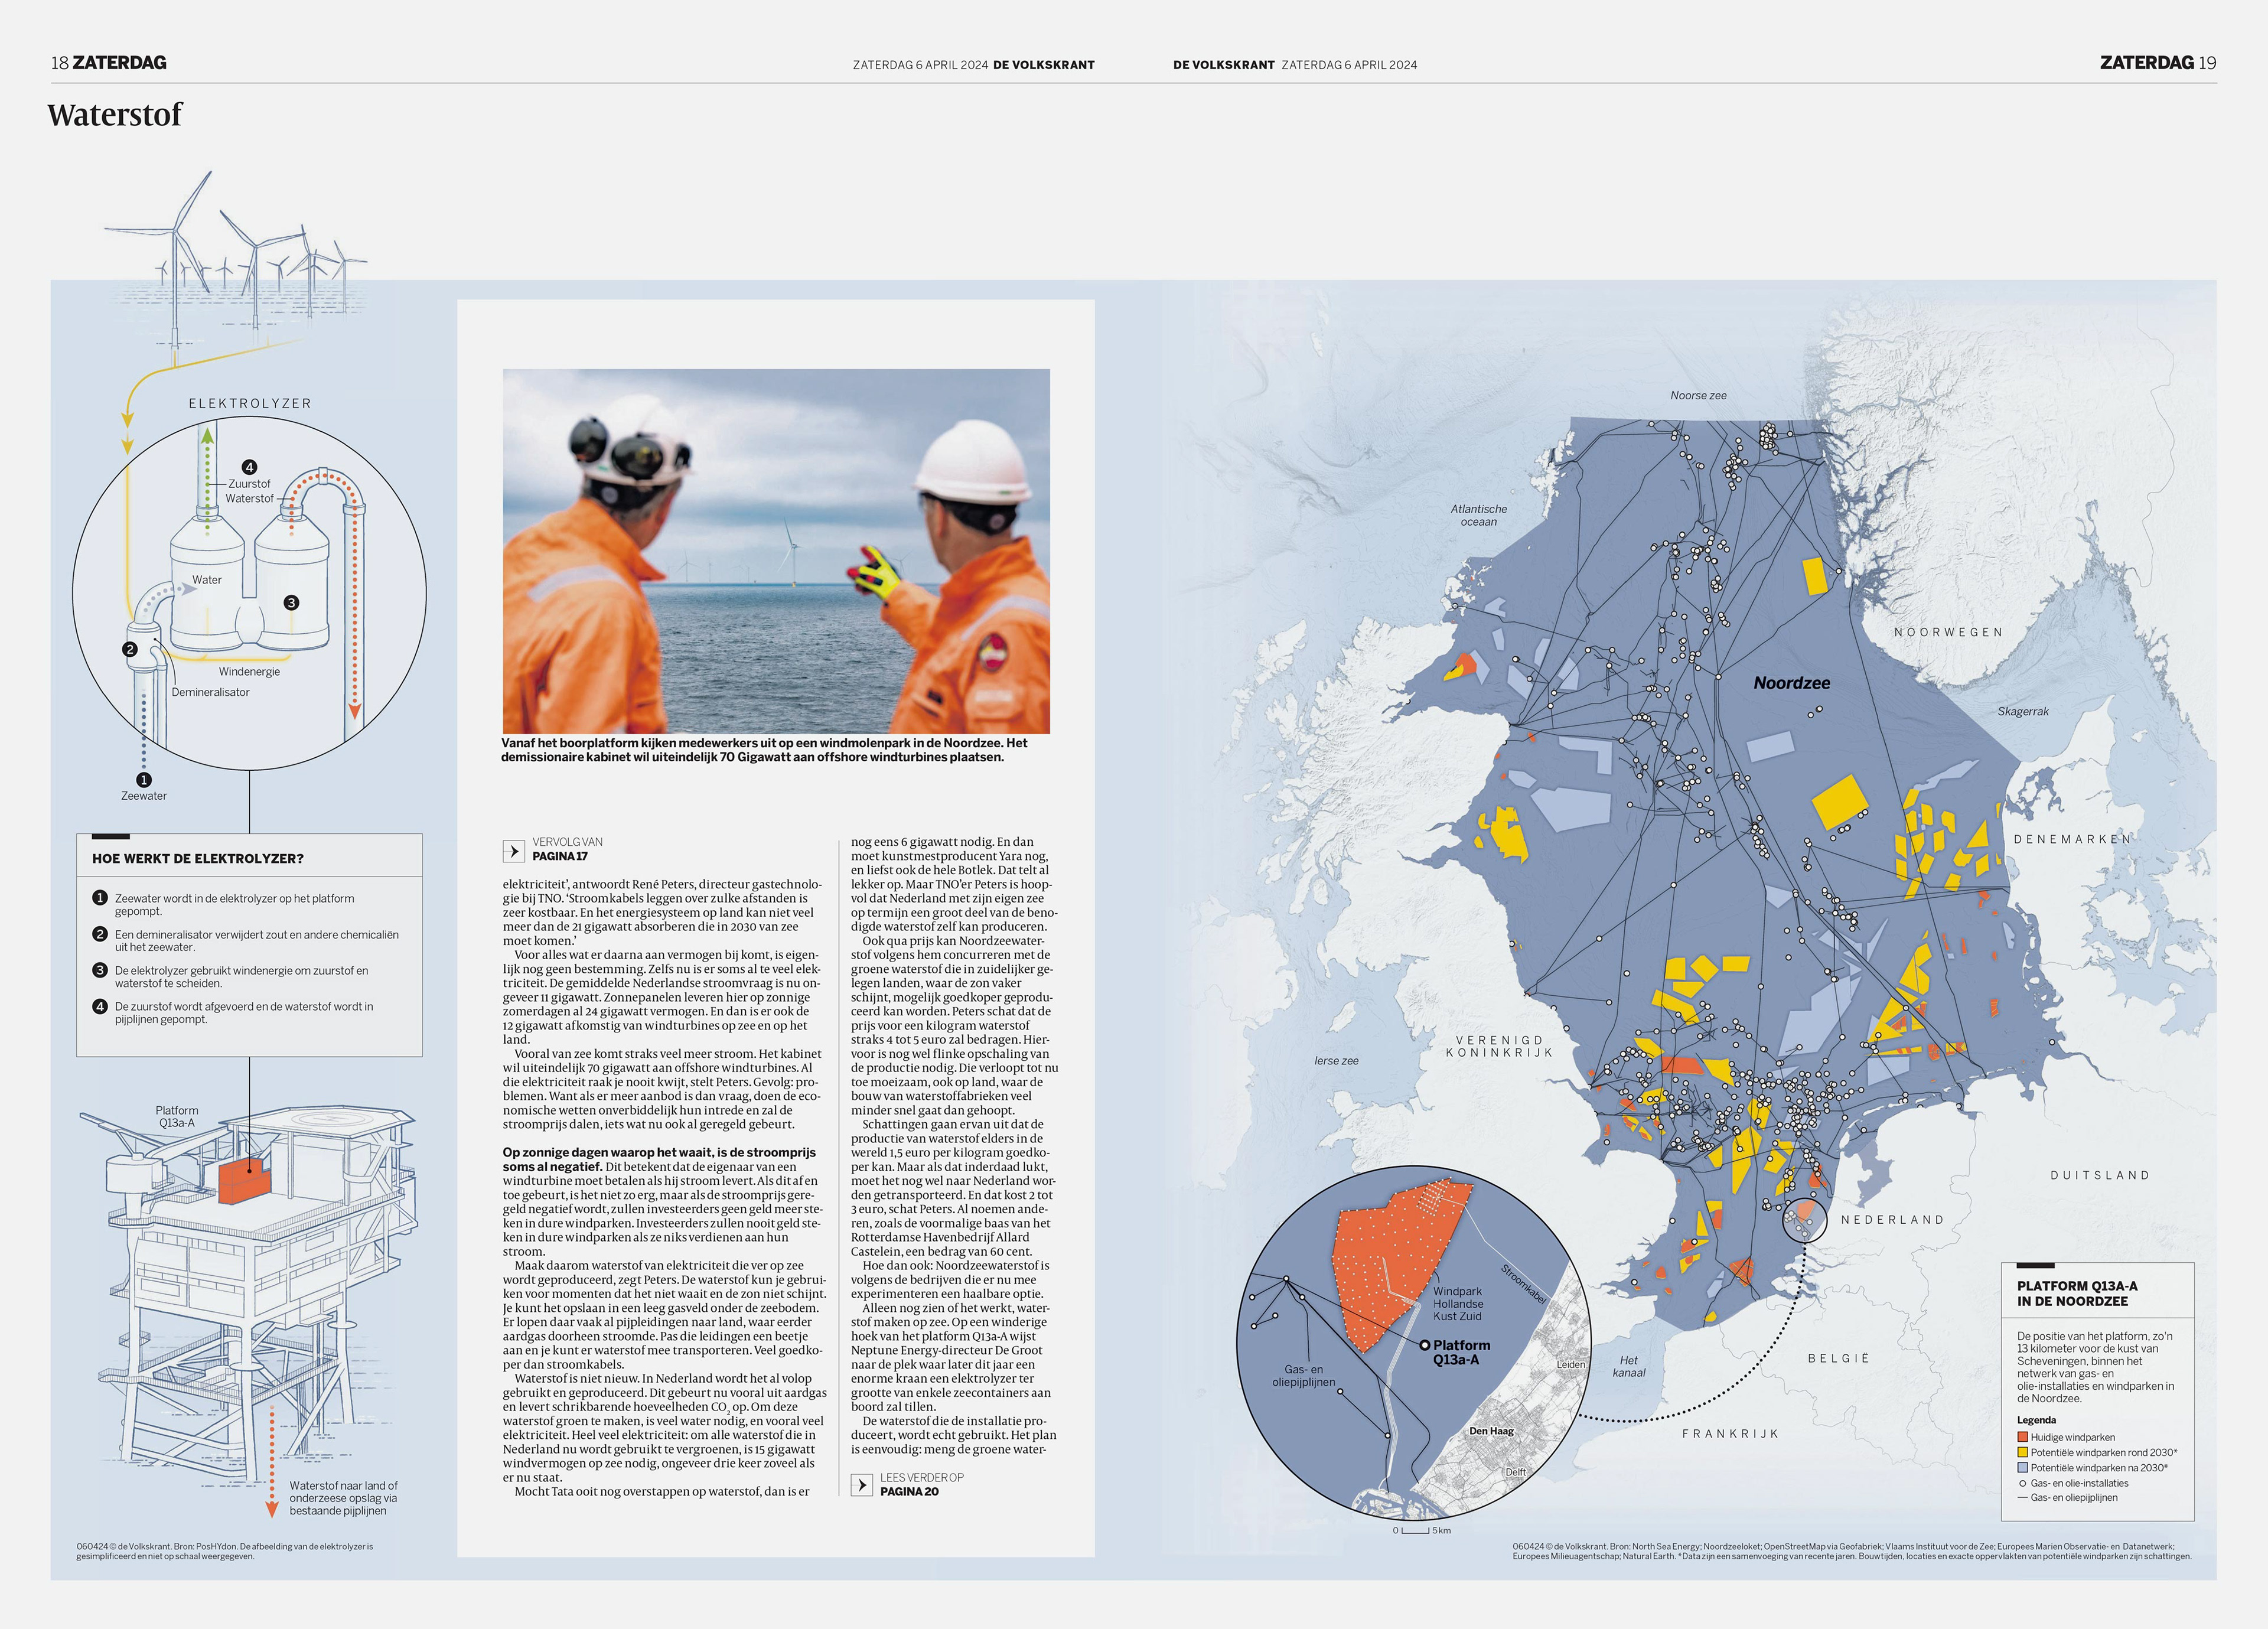
Task: Click the Platform Q13a-A location marker
Action: 1425,1345
